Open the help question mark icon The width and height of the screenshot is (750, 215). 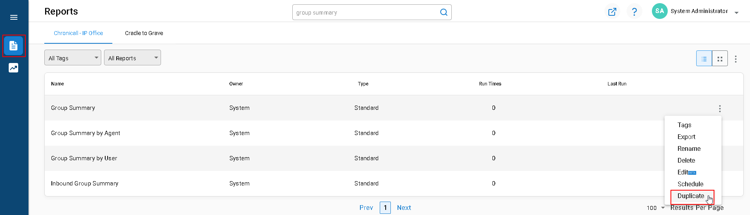coord(634,12)
